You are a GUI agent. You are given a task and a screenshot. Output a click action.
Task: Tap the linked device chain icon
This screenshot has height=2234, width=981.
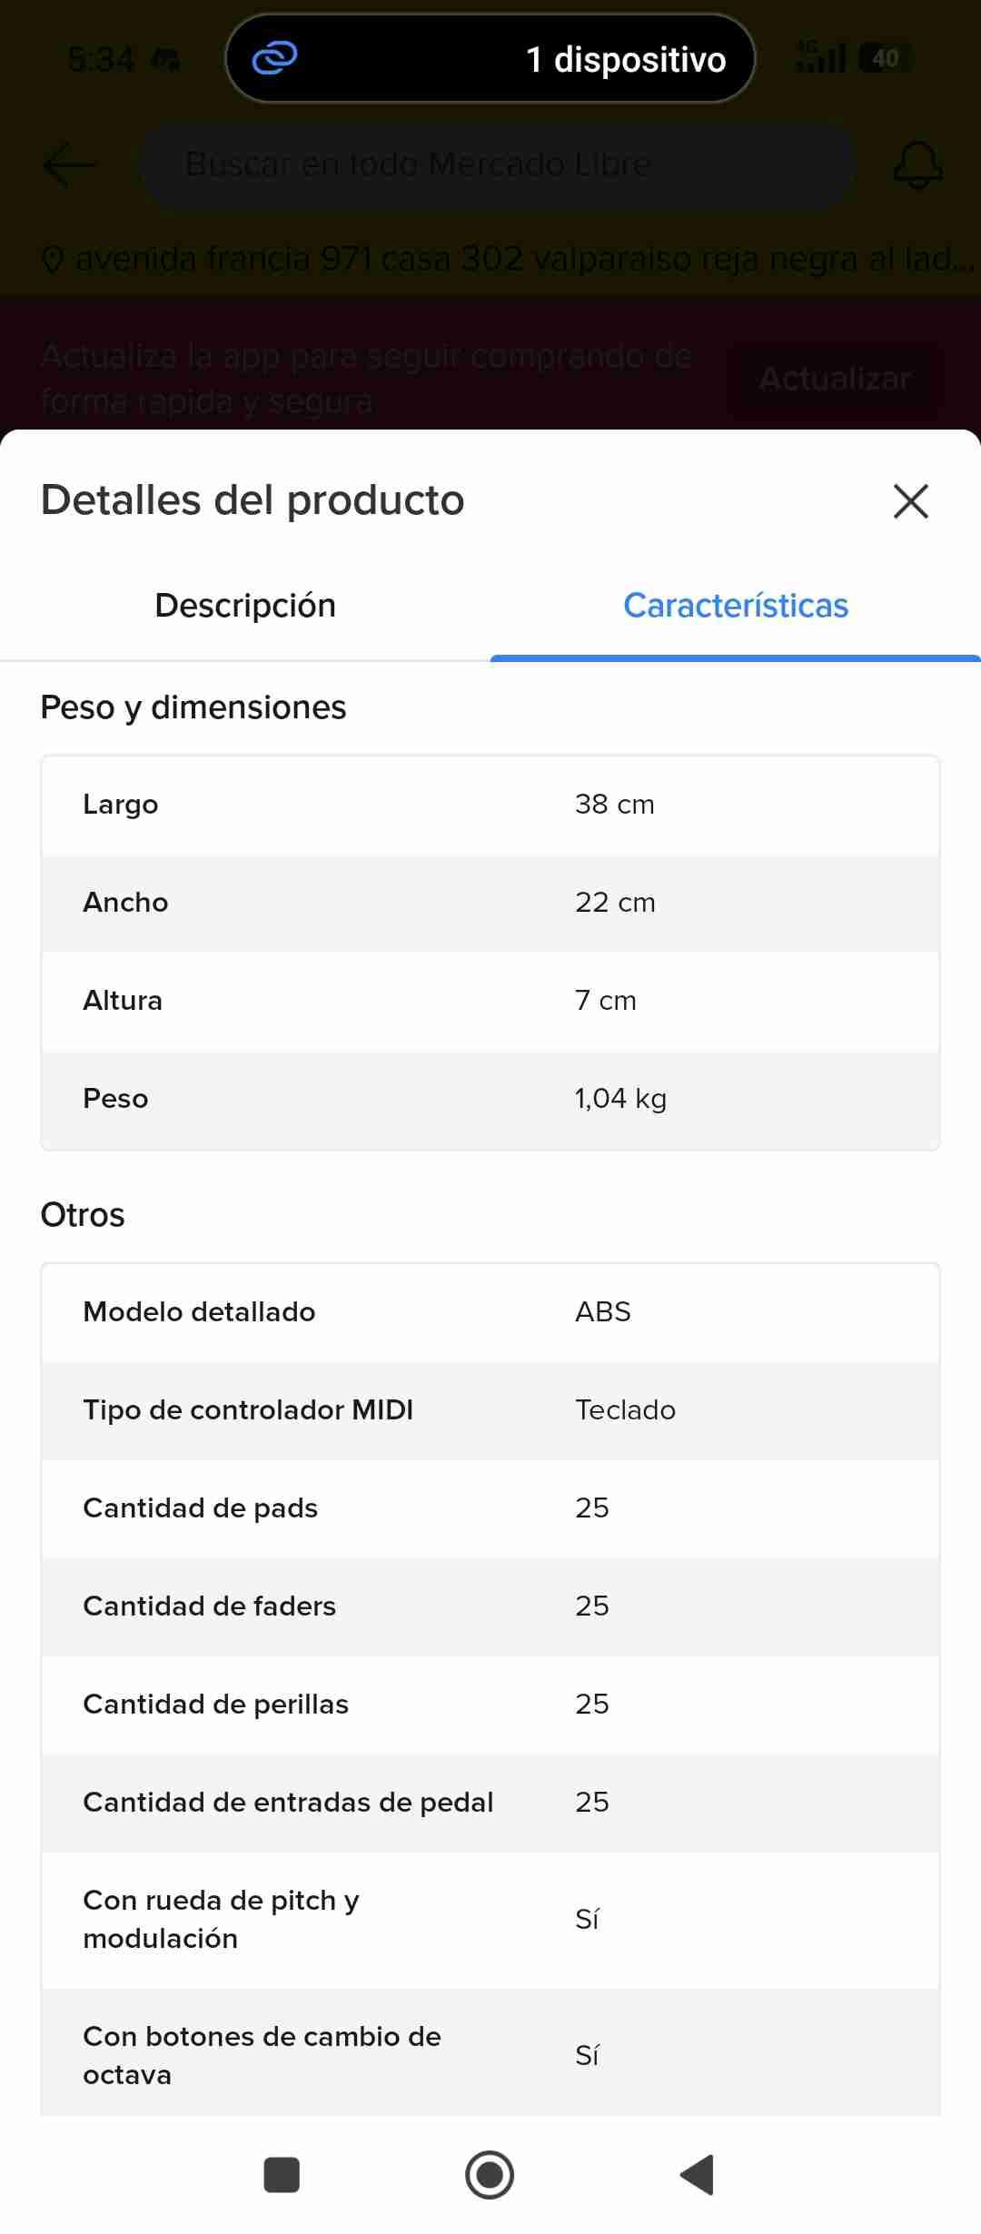tap(274, 59)
